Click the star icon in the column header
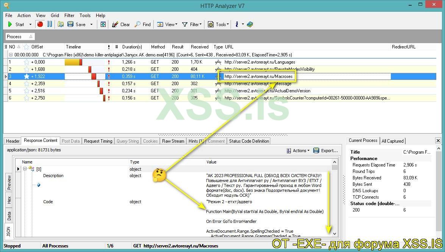 point(27,47)
